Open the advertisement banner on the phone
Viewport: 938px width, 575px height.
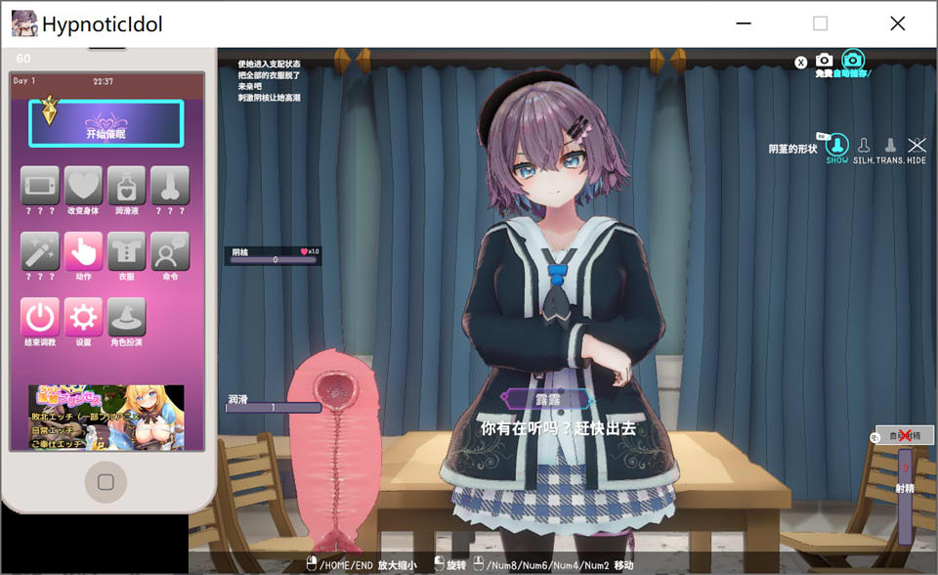[107, 418]
